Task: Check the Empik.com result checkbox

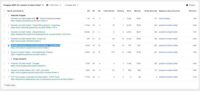Action: [4, 39]
